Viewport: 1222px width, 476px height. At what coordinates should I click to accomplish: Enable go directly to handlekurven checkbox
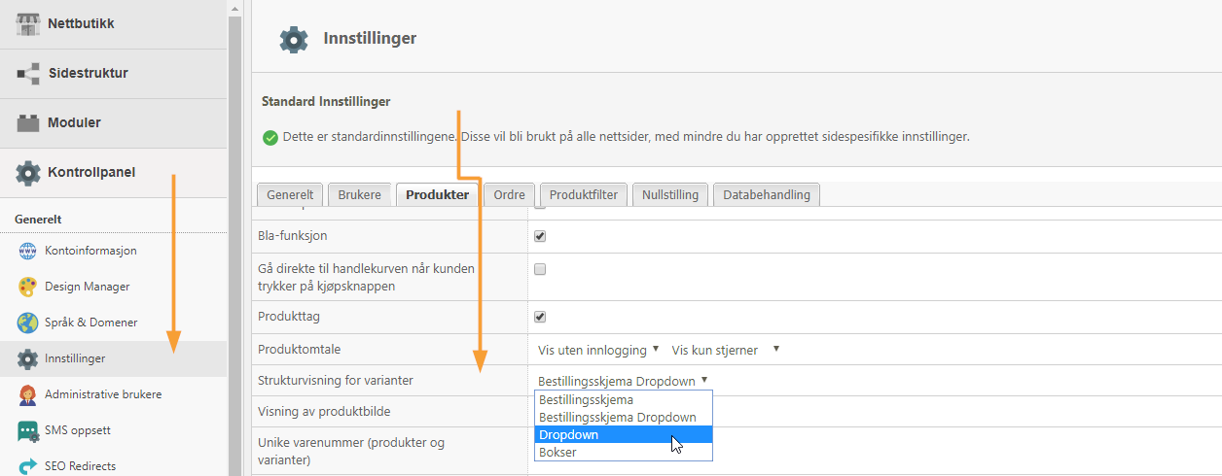coord(540,269)
